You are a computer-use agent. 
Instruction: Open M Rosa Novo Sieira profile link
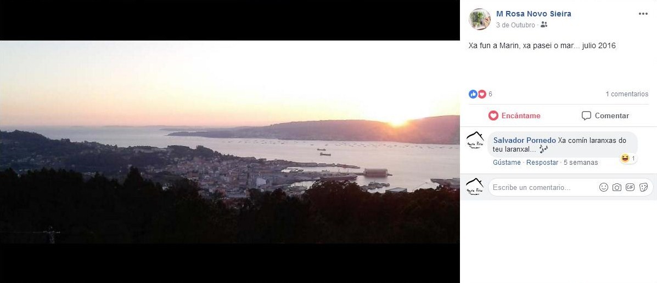click(534, 14)
